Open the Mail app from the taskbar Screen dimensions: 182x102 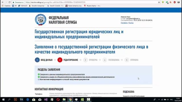[40, 99]
